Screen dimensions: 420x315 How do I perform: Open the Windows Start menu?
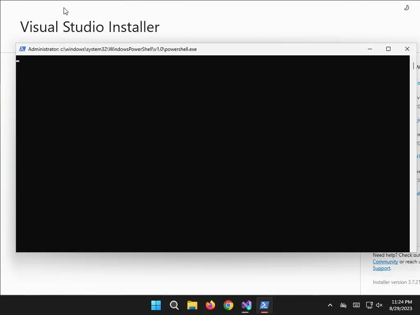pyautogui.click(x=156, y=305)
